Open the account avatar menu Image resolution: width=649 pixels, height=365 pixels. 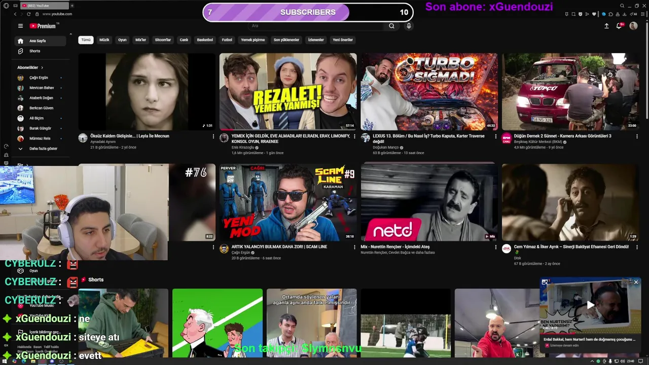pos(633,26)
